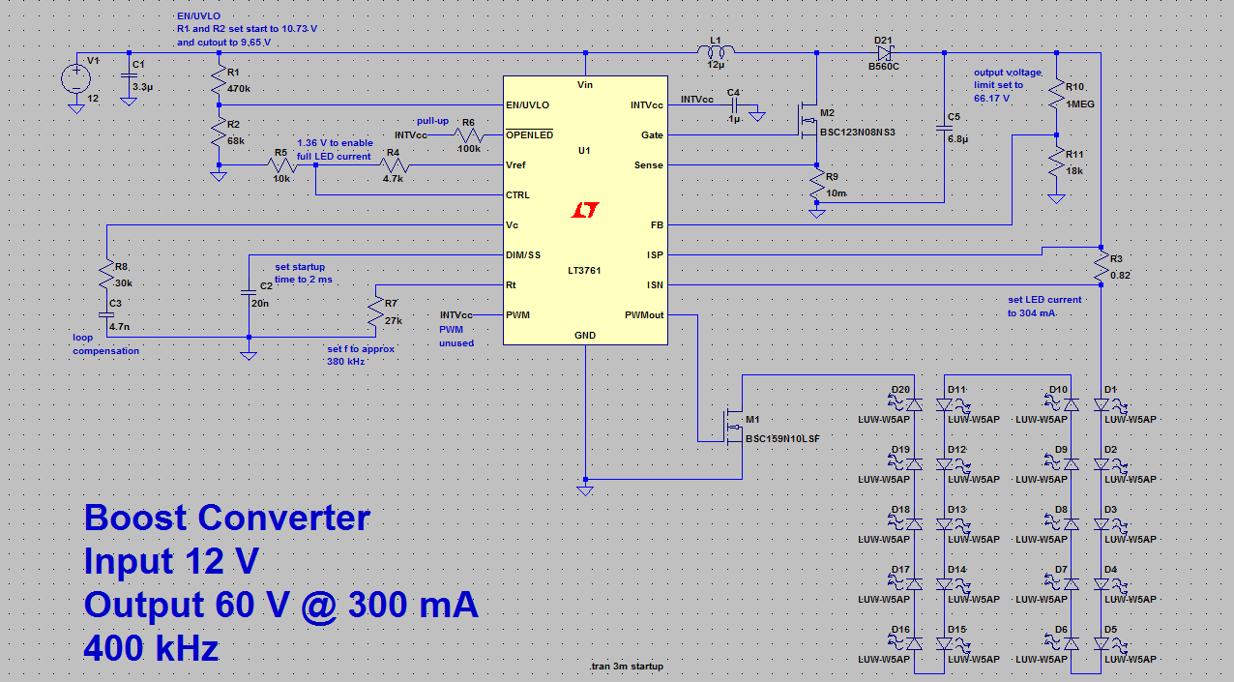The image size is (1234, 682).
Task: Select resistor R11 18k
Action: 1057,162
